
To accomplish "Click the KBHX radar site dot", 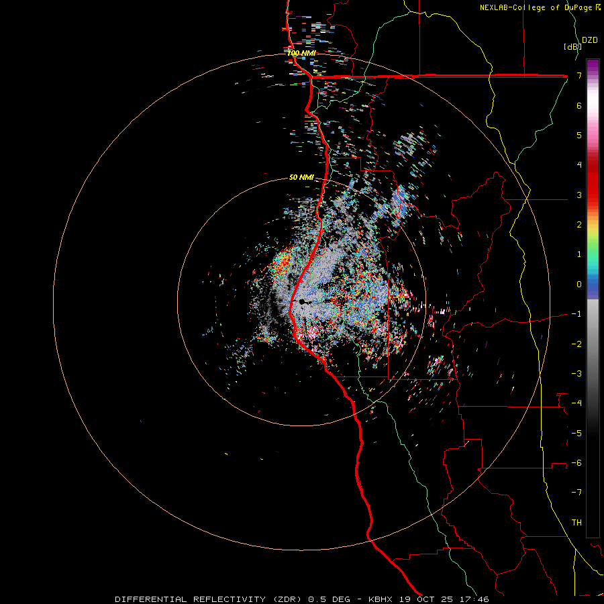I will [x=302, y=302].
